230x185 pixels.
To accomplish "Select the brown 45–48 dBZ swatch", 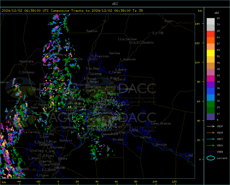I will coord(211,66).
